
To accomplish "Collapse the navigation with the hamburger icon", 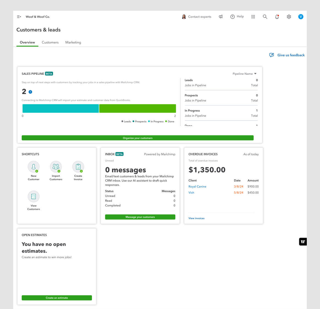I will coord(19,16).
